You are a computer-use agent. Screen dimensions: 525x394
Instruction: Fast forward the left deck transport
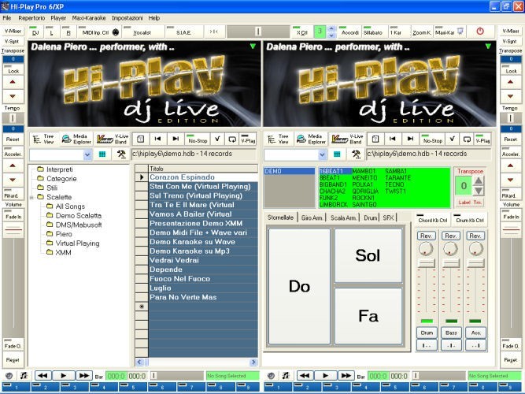83,376
